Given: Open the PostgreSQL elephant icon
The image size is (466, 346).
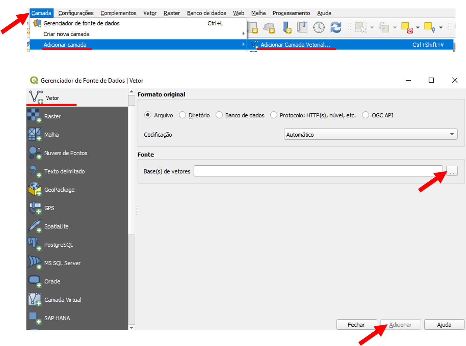Looking at the screenshot, I should click(34, 244).
